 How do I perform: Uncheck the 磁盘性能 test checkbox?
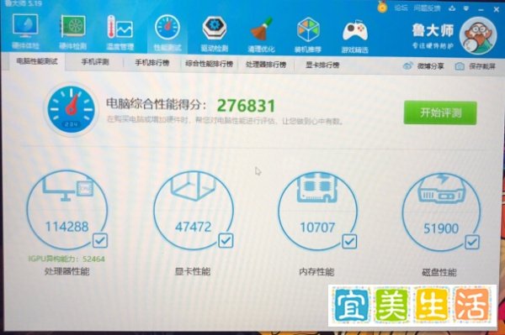[x=472, y=242]
